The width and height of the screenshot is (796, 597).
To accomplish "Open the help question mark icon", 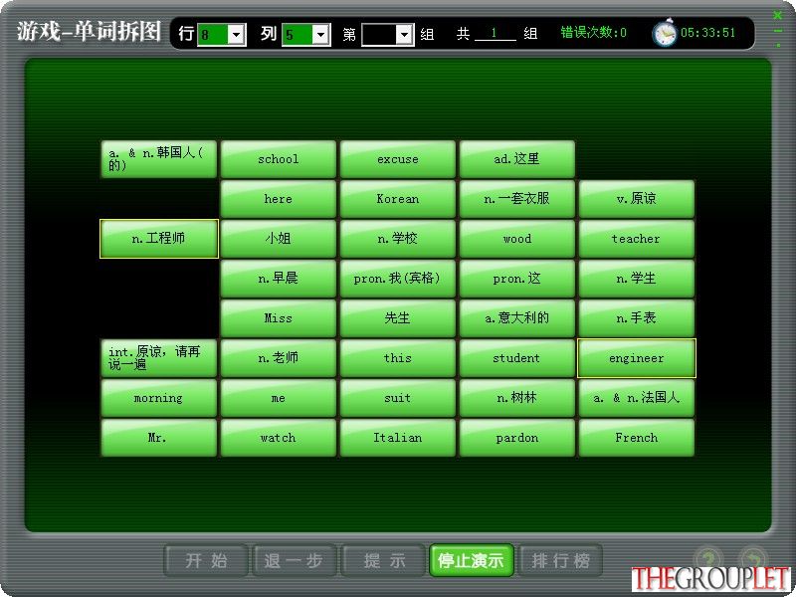I will click(x=707, y=557).
